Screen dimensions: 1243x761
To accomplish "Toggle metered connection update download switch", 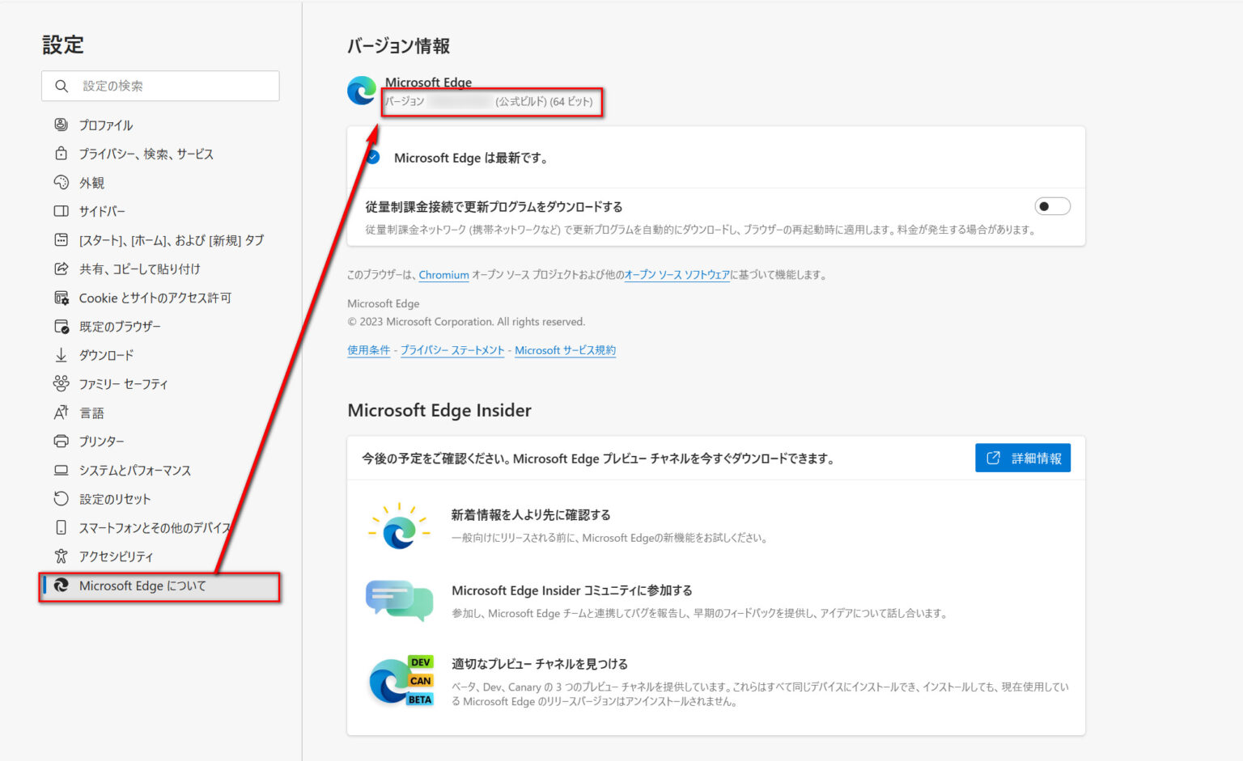I will (x=1052, y=207).
